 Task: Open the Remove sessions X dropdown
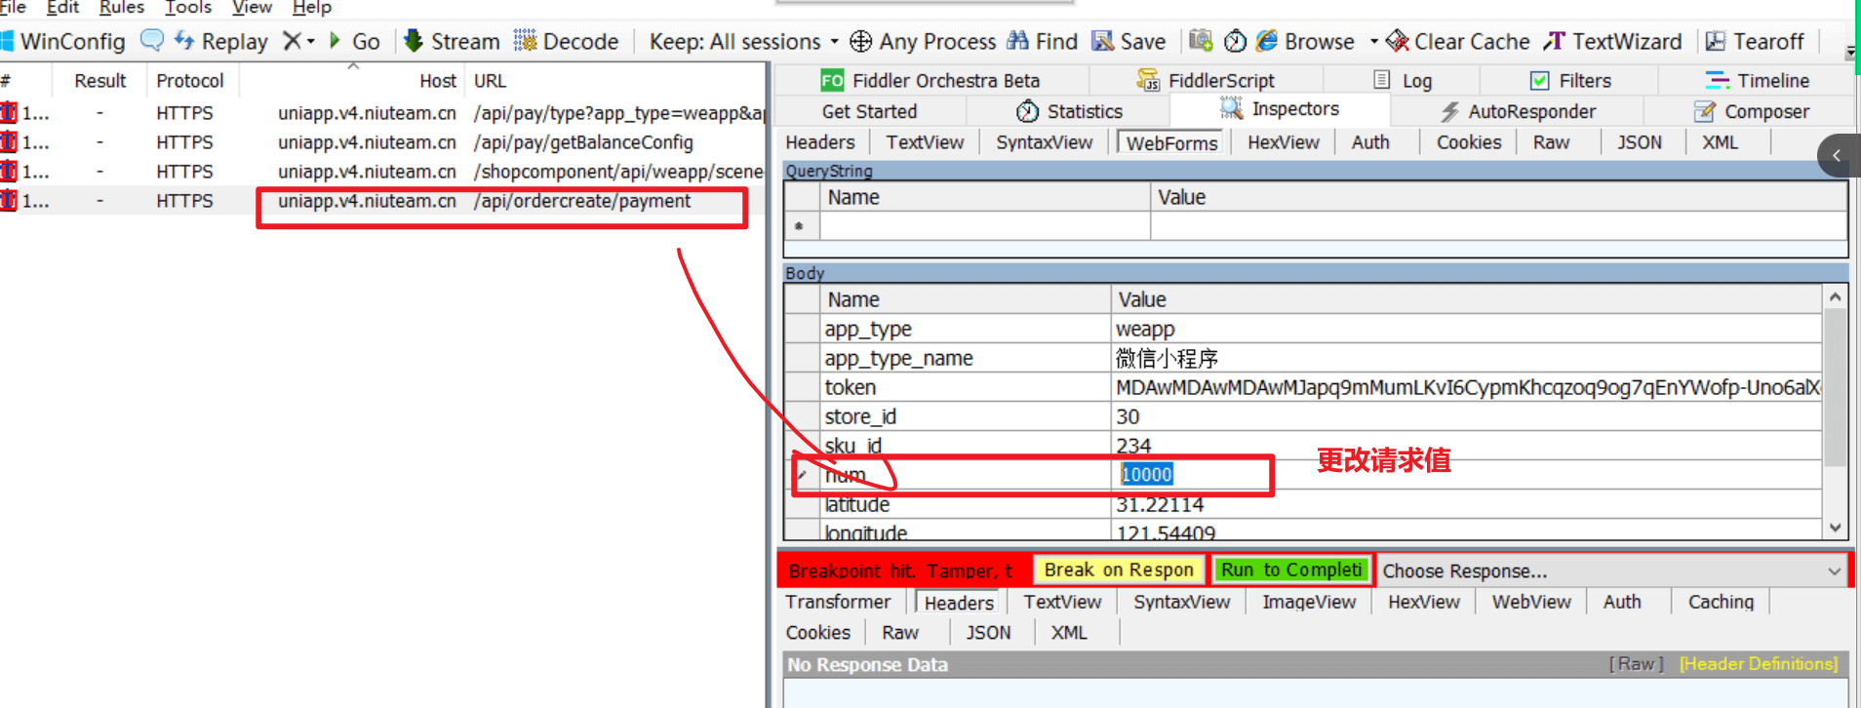[x=298, y=41]
